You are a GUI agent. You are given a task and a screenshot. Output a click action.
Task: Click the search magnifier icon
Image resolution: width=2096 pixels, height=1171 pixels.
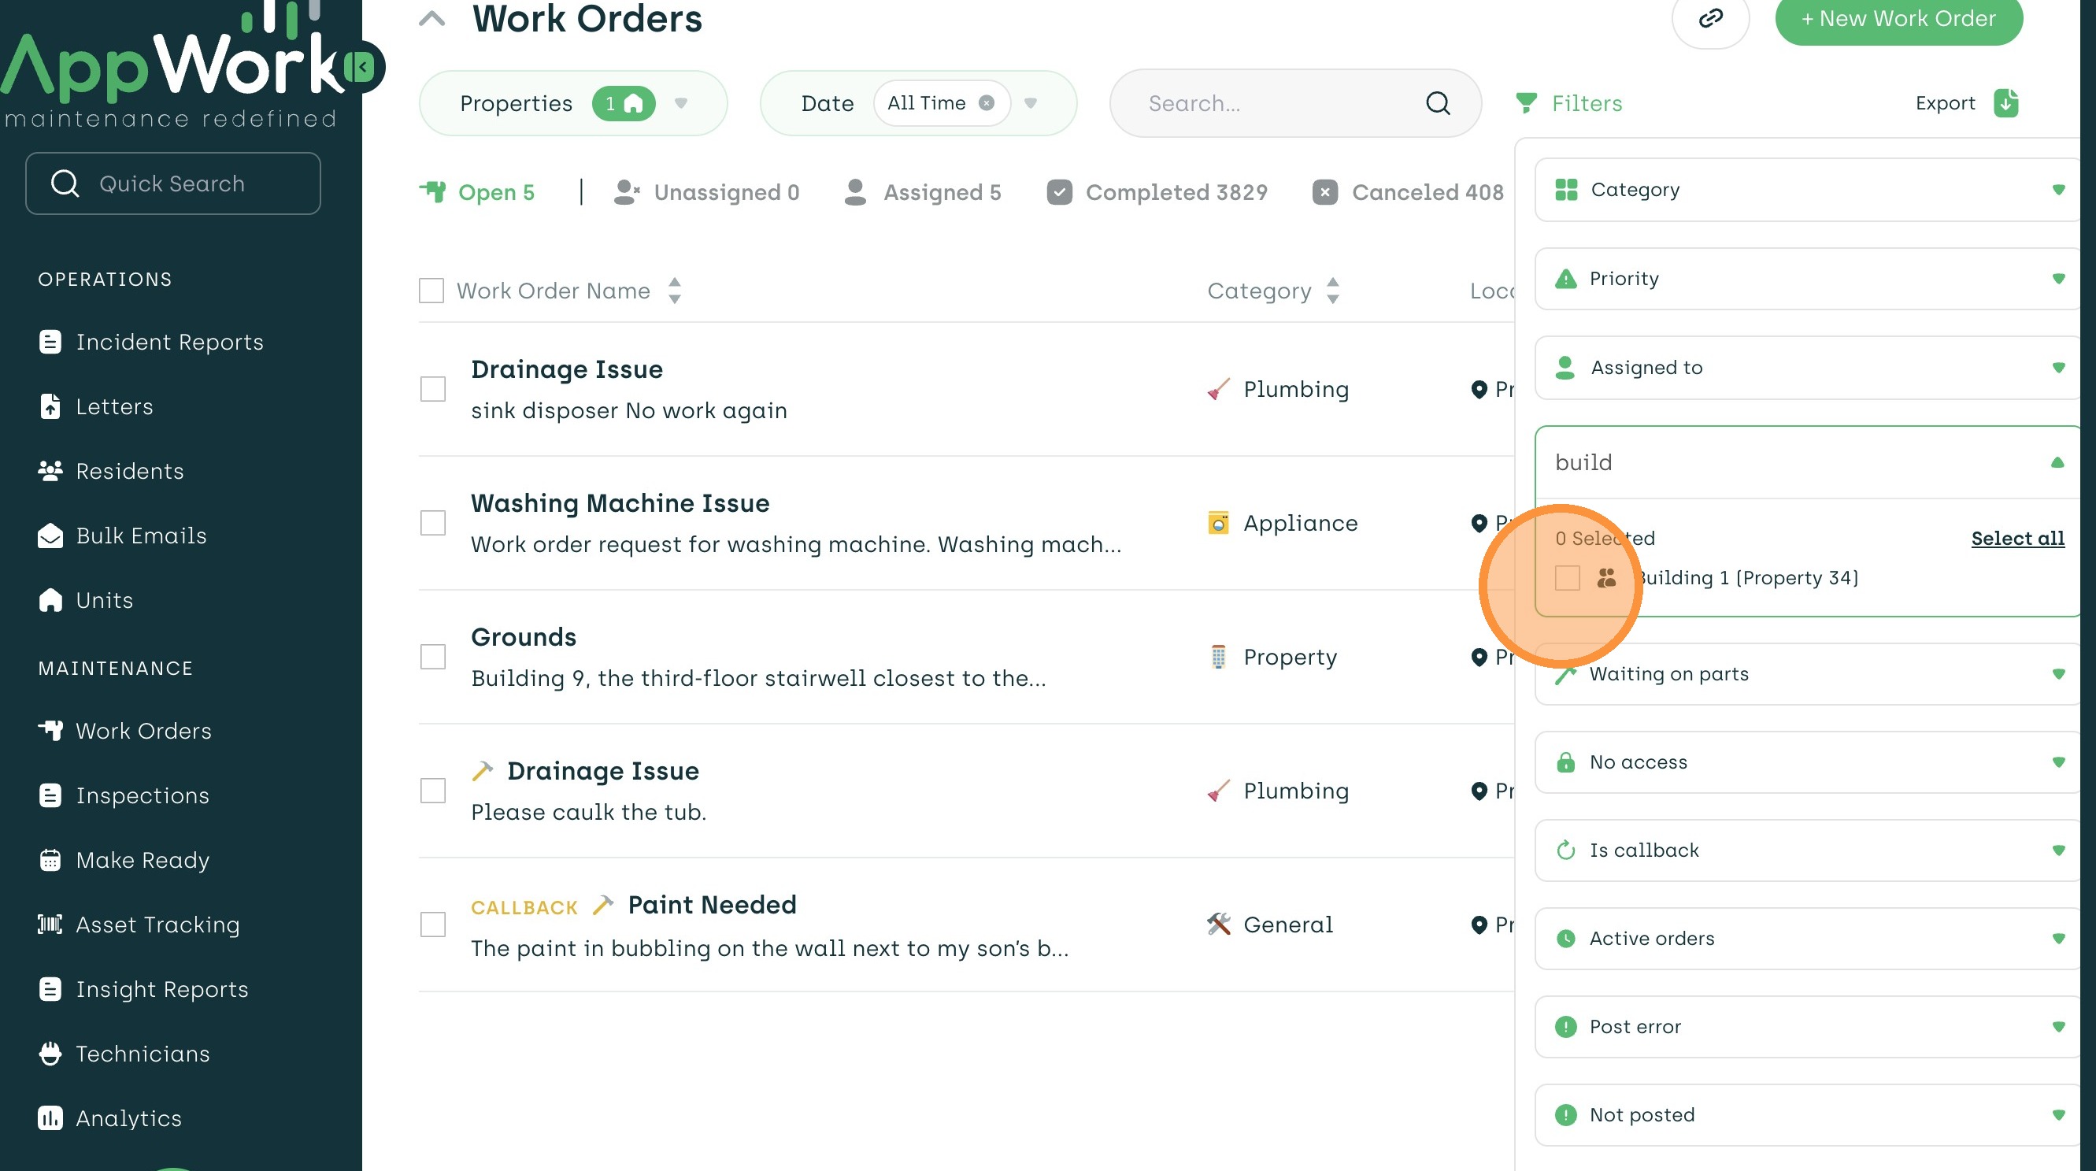(1438, 103)
